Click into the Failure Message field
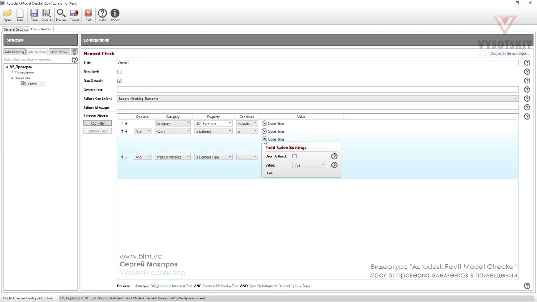The width and height of the screenshot is (537, 302). point(318,108)
